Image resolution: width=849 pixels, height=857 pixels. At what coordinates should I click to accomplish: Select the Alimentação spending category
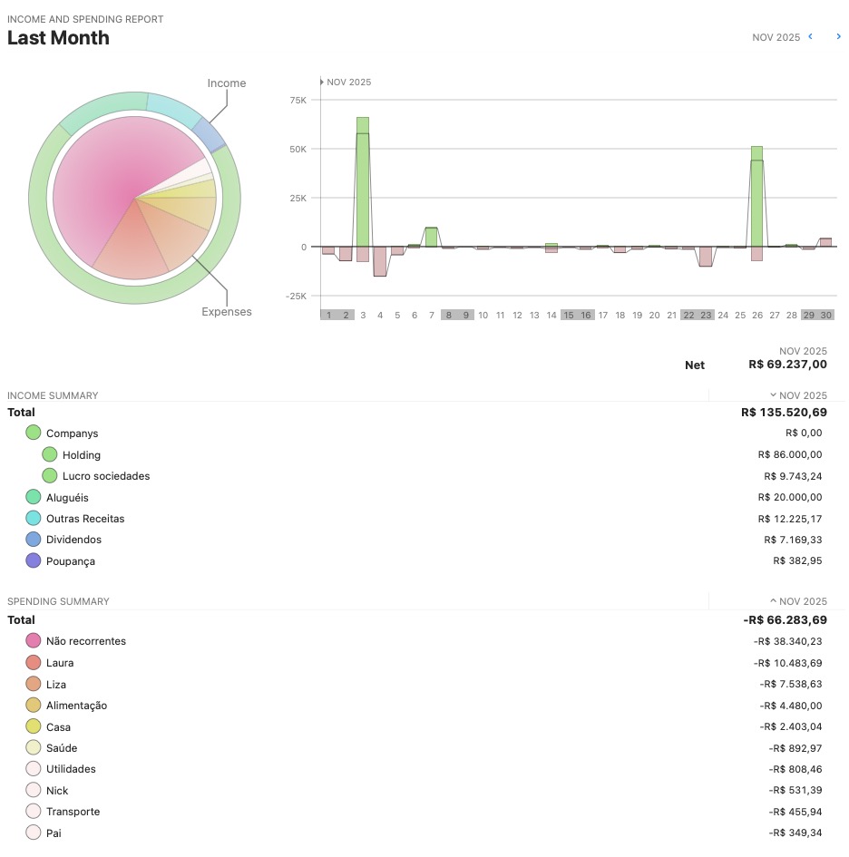coord(76,706)
